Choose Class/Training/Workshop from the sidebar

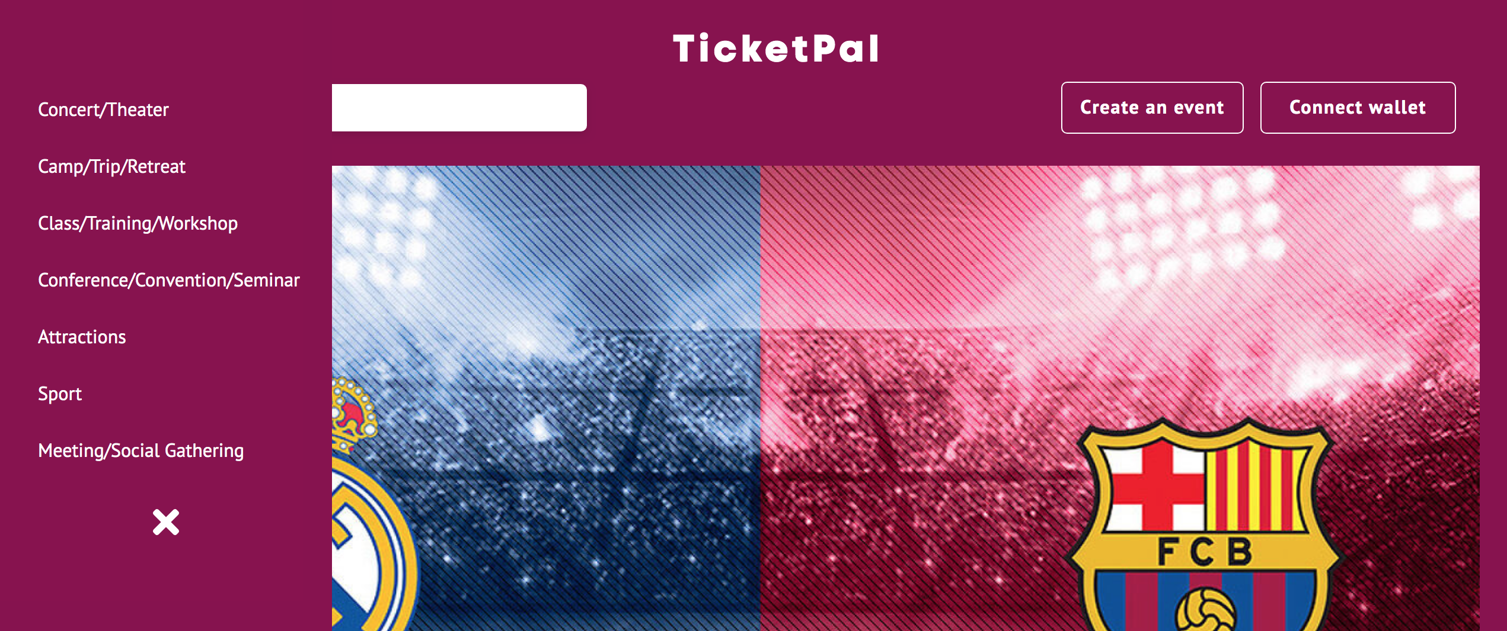(x=138, y=223)
